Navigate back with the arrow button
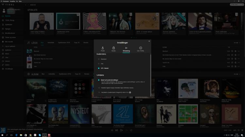The width and height of the screenshot is (245, 137). (25, 5)
